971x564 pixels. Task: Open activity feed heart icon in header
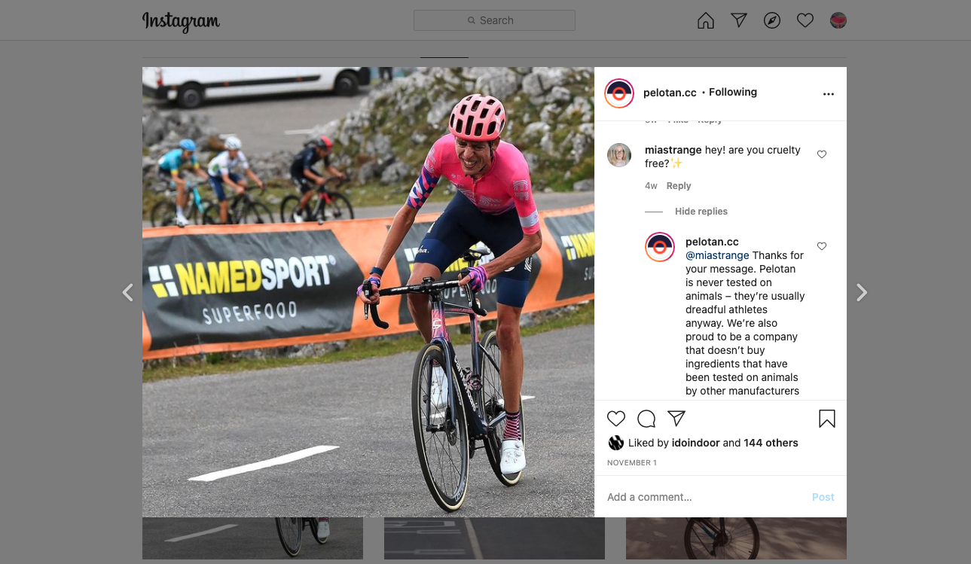805,20
